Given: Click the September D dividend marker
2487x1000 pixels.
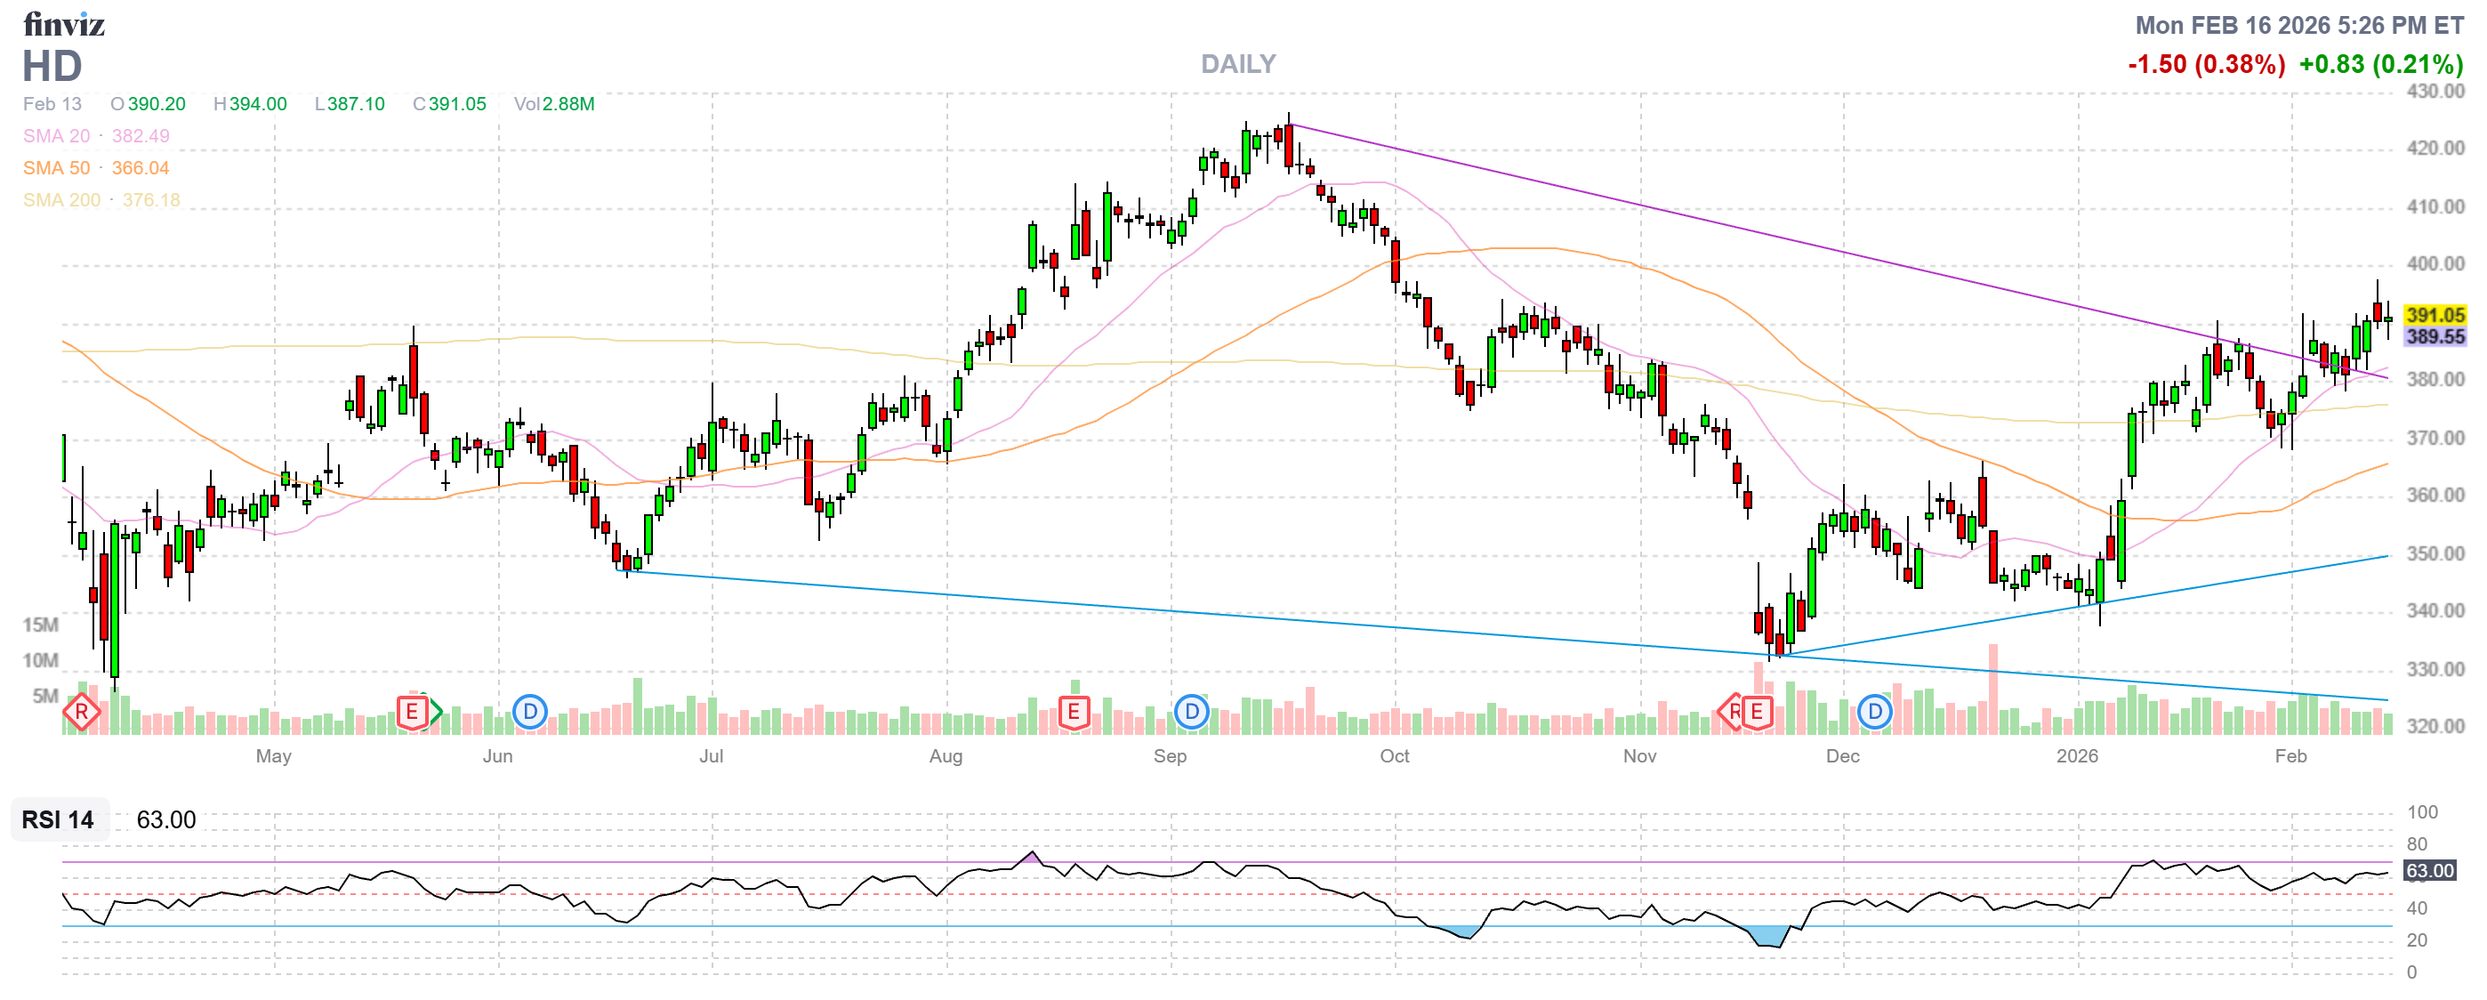Looking at the screenshot, I should pyautogui.click(x=1191, y=713).
